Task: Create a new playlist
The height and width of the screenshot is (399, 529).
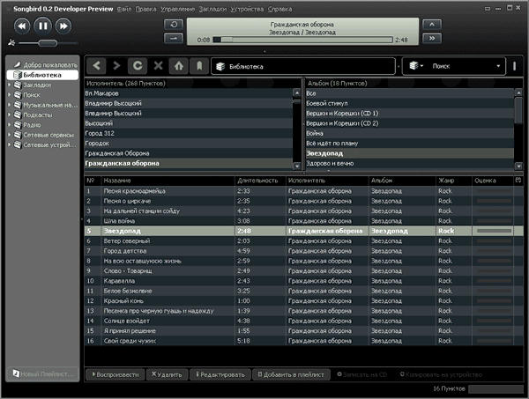Action: click(43, 373)
